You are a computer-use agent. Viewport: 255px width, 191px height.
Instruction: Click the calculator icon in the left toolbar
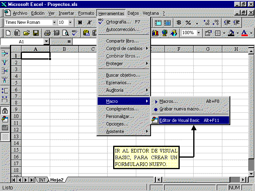(5, 128)
